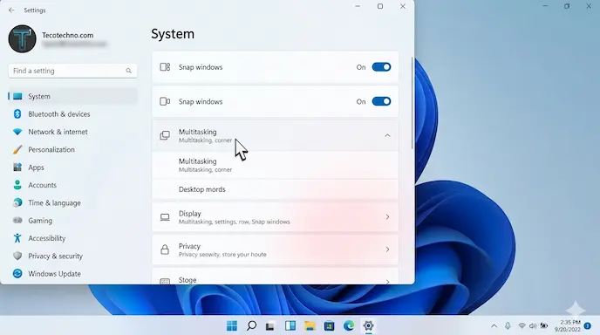Open the Multitasking sub-item under the expanded header
The image size is (600, 335).
275,165
